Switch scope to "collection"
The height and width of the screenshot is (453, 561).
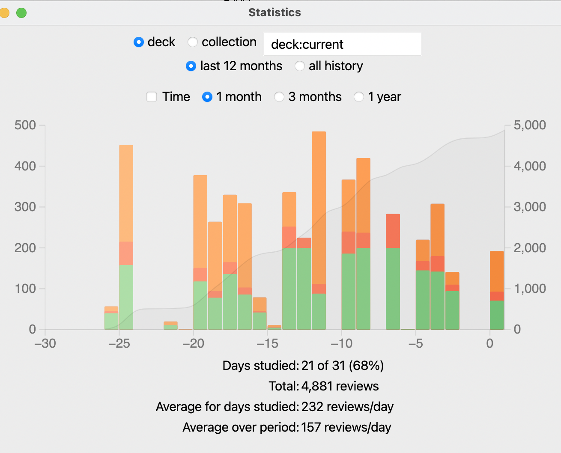193,42
